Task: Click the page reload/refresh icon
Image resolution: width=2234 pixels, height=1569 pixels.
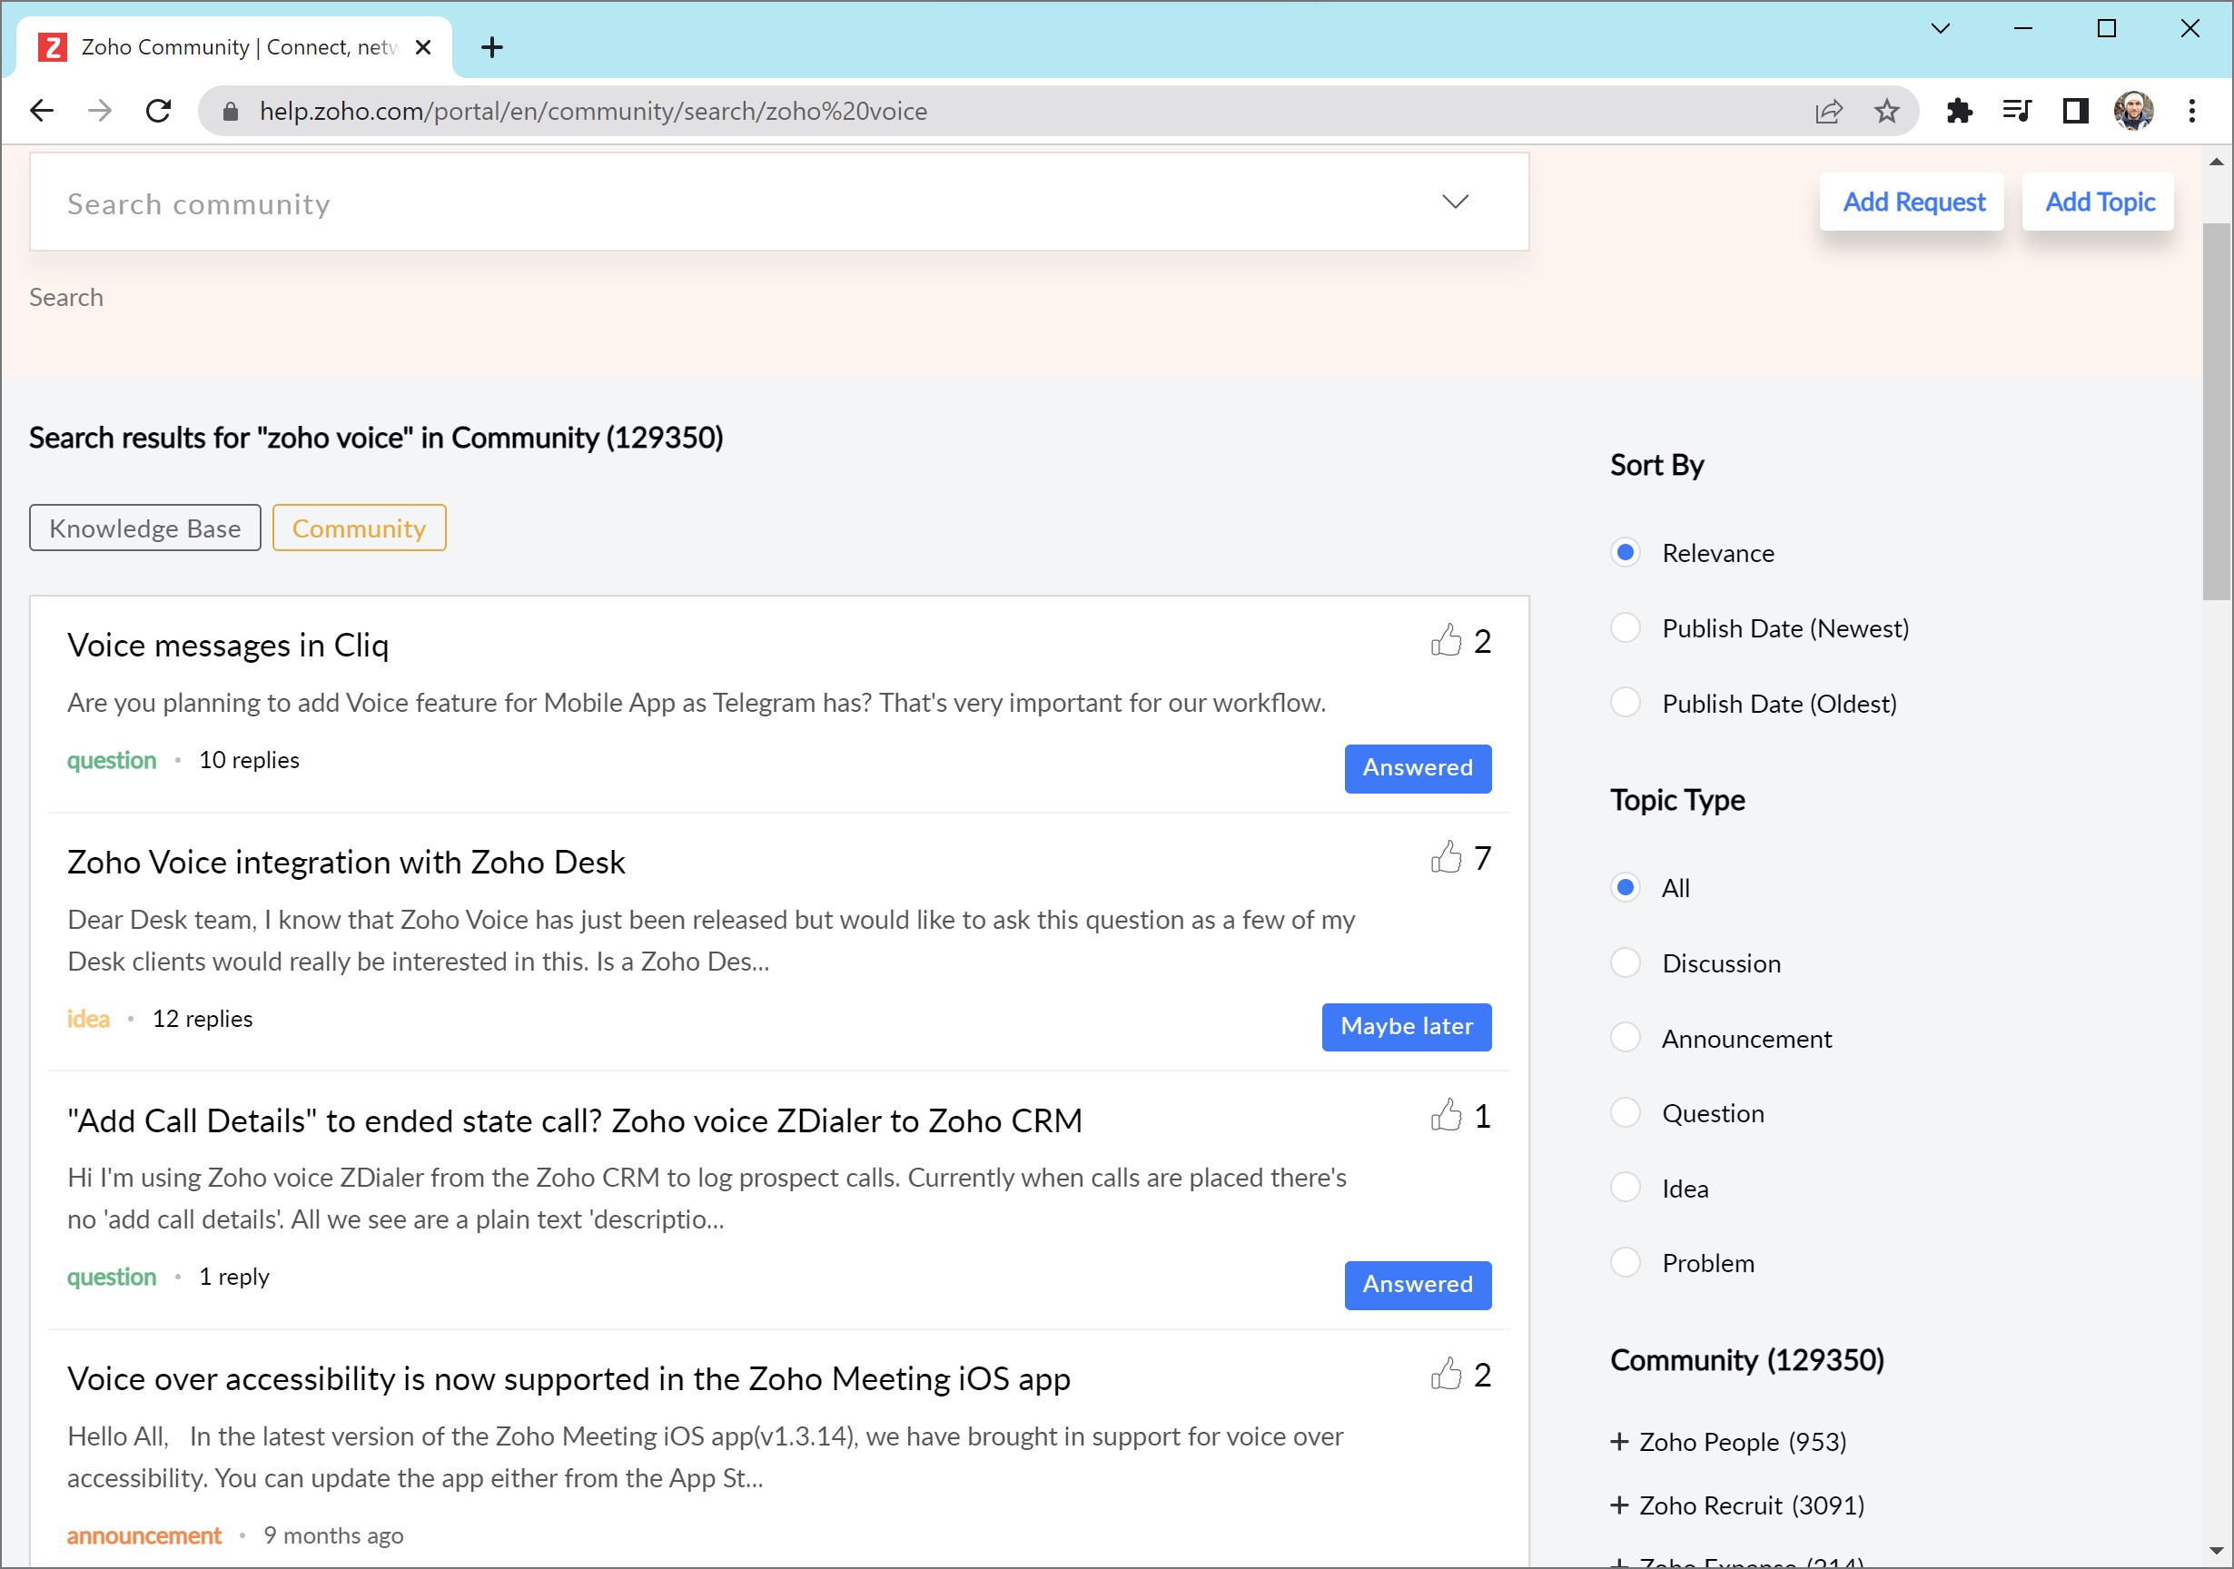Action: 158,112
